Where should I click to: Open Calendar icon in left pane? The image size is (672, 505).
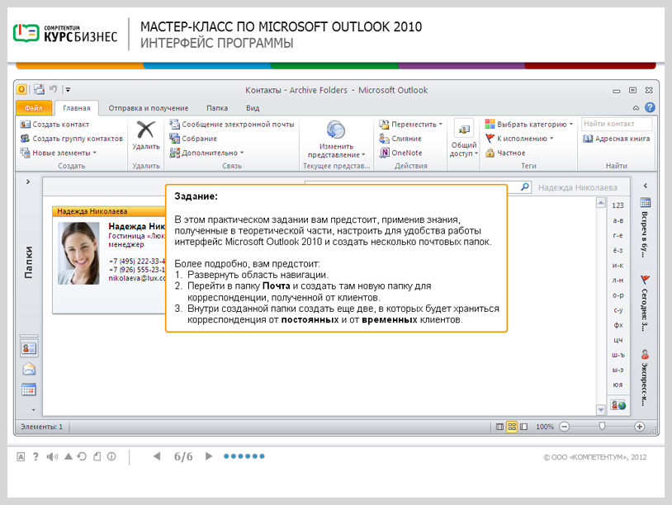29,389
